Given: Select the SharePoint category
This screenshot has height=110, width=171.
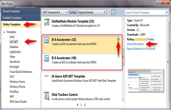Looking at the screenshot, I should click(15, 62).
